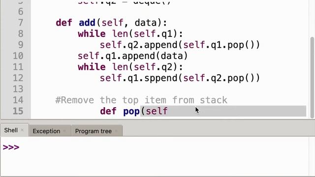Image resolution: width=315 pixels, height=177 pixels.
Task: Close the Program tree tab
Action: tap(116, 131)
